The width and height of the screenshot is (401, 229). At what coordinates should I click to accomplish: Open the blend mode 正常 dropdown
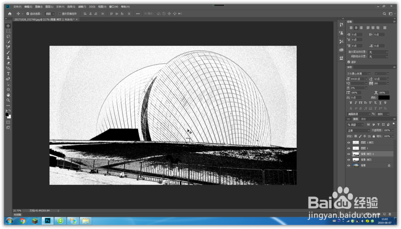pyautogui.click(x=358, y=130)
